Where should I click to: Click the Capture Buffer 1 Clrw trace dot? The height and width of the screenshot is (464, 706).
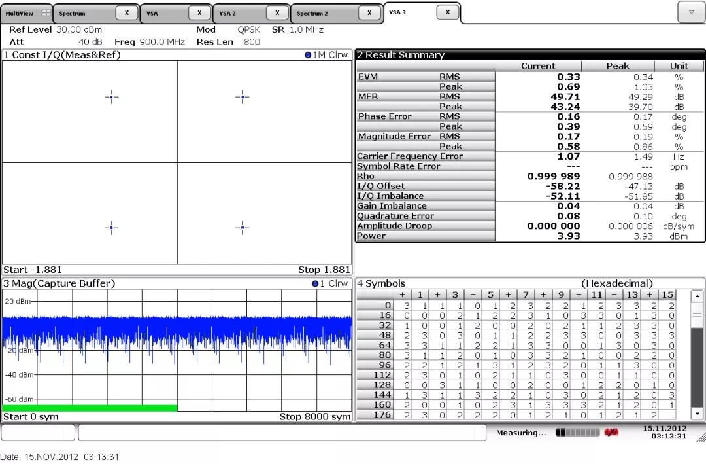(315, 283)
